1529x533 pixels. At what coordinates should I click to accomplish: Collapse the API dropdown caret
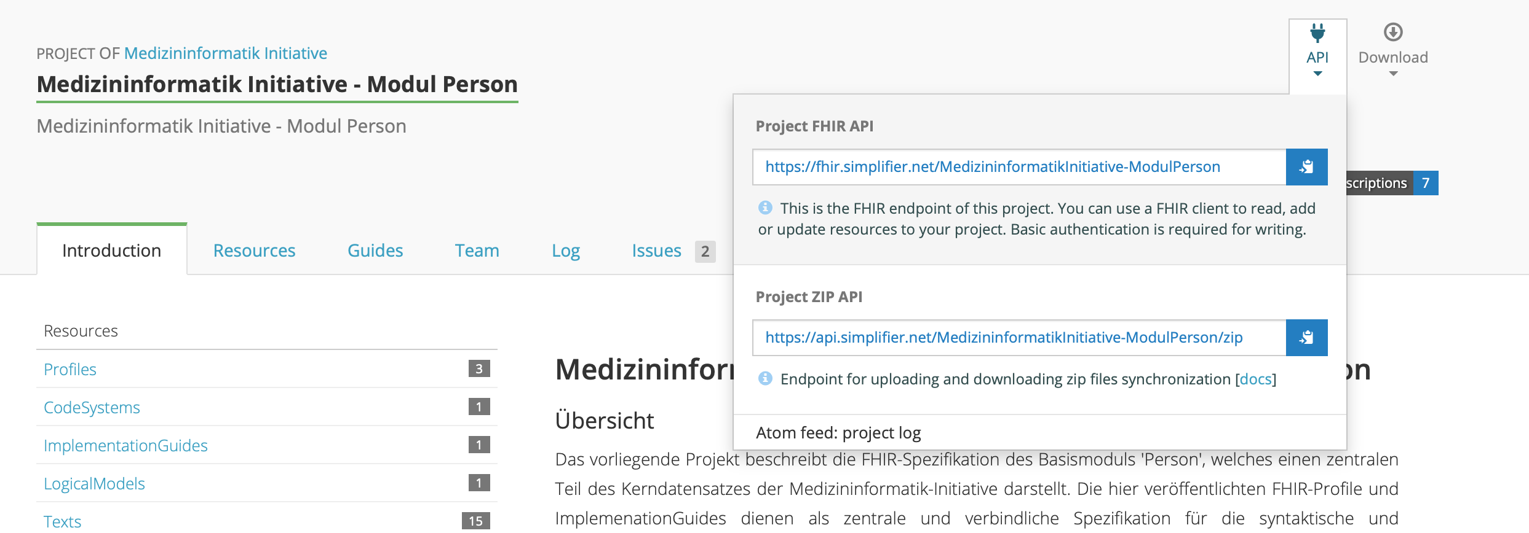(x=1317, y=74)
